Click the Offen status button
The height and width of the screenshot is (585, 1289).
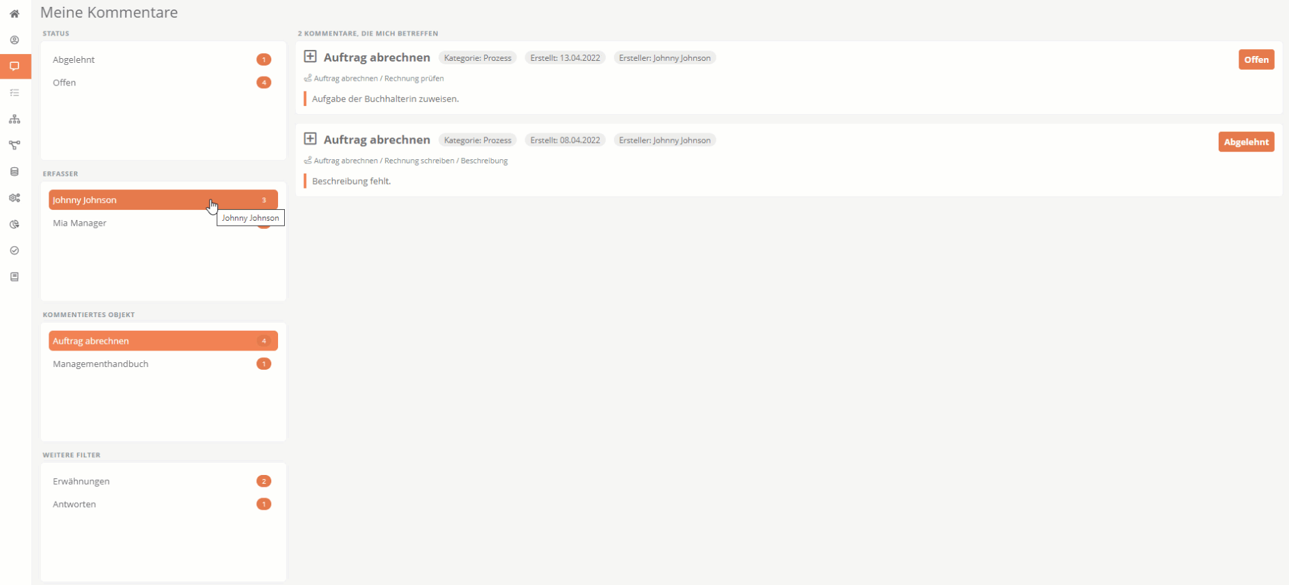tap(1256, 59)
